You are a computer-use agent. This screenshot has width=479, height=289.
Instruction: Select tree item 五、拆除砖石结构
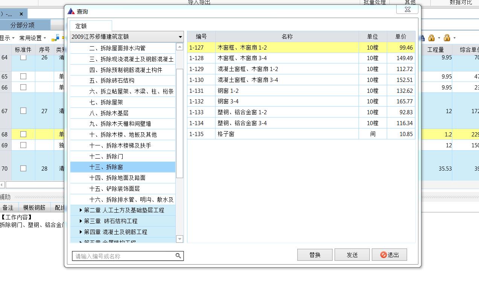click(x=123, y=80)
